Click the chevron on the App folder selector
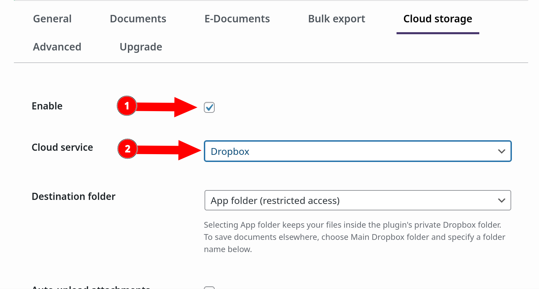This screenshot has height=289, width=539. 502,200
